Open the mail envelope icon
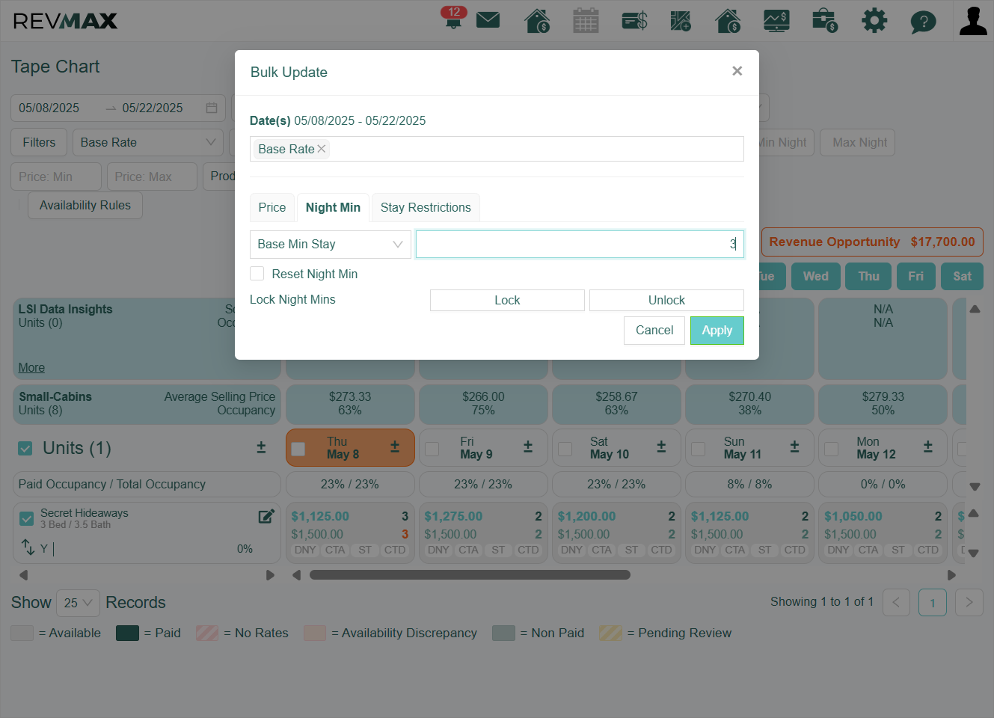Screen dimensions: 994x718 coord(488,19)
